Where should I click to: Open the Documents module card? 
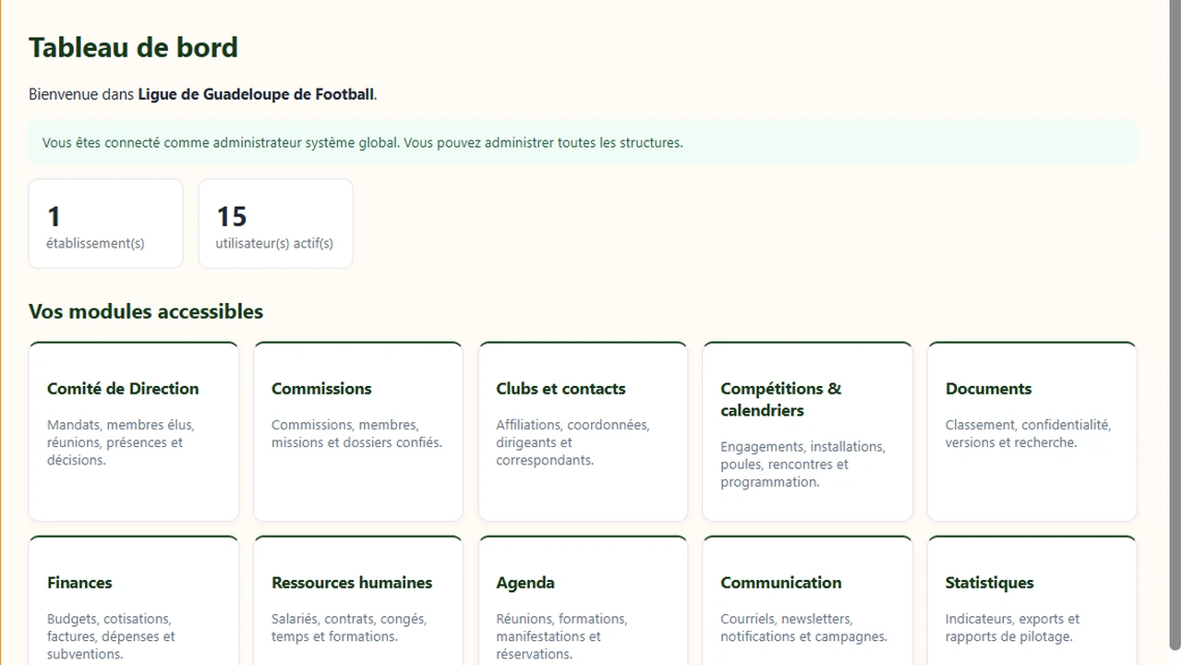(x=1032, y=431)
